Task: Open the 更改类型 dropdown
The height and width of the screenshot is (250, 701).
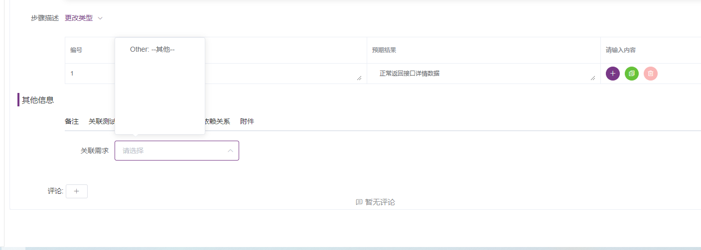Action: (84, 18)
